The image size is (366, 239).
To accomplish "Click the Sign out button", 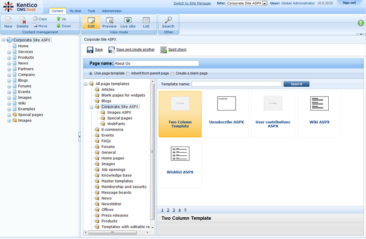I will [349, 3].
